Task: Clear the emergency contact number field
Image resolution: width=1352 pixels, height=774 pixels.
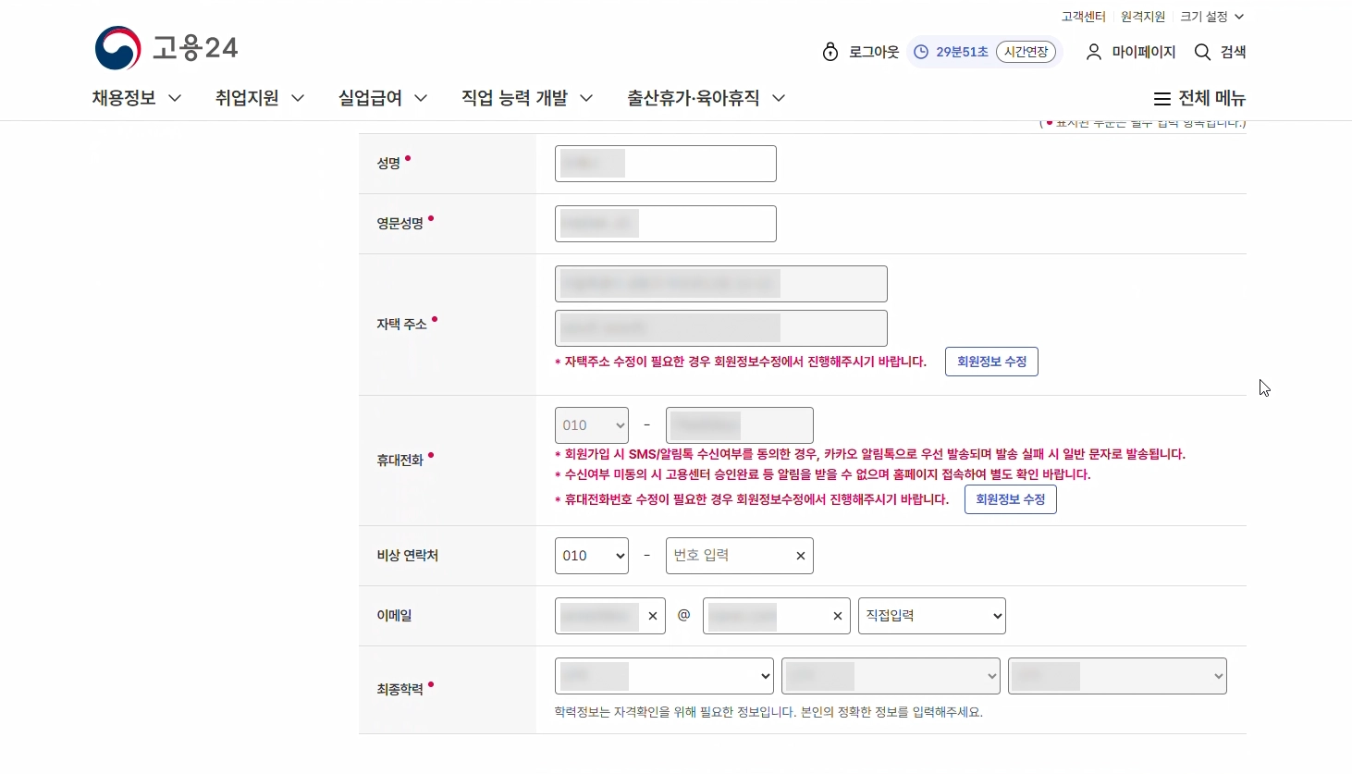Action: pyautogui.click(x=801, y=556)
